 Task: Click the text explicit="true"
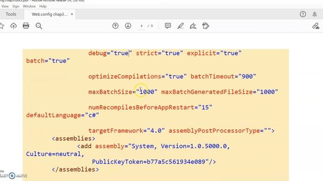(214, 53)
